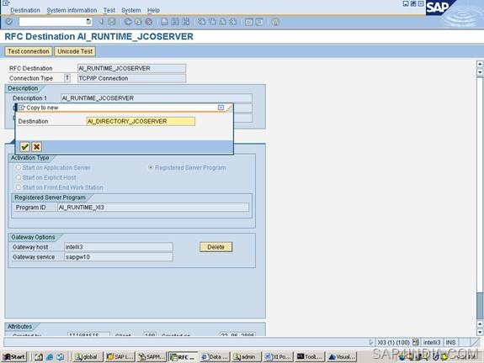The height and width of the screenshot is (363, 484).
Task: Click the Test connection button
Action: 29,51
